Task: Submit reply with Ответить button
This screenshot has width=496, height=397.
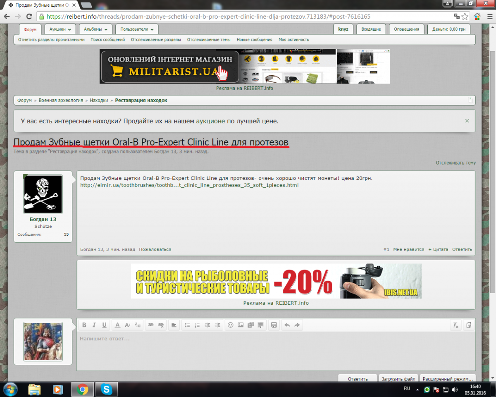Action: coord(358,378)
